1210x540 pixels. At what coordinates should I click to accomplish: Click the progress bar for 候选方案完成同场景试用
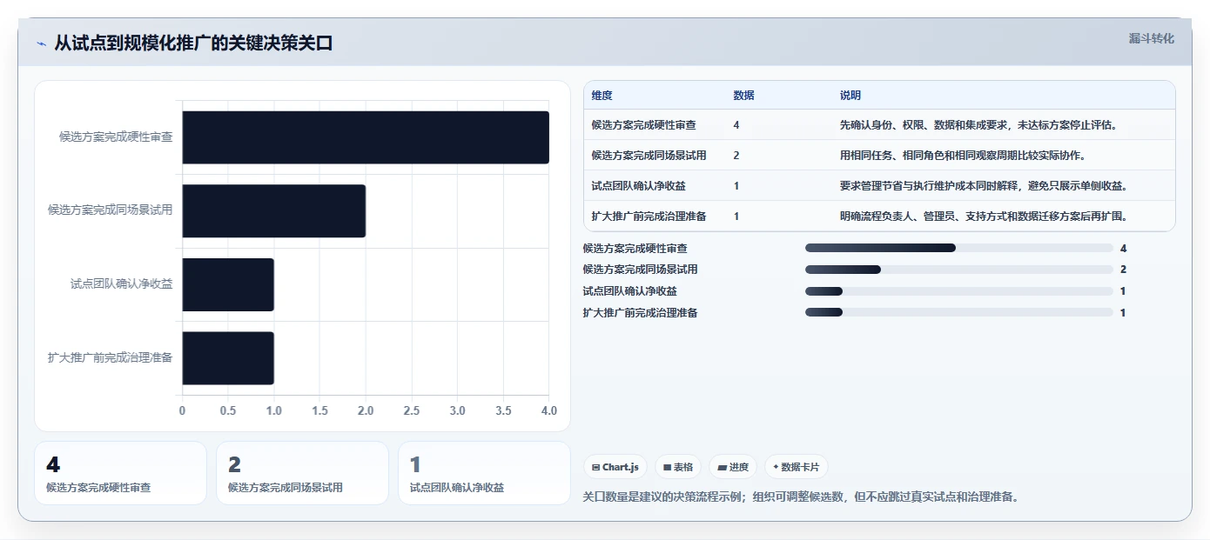(959, 270)
